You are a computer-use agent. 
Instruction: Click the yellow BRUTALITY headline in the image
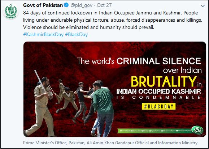click(164, 82)
